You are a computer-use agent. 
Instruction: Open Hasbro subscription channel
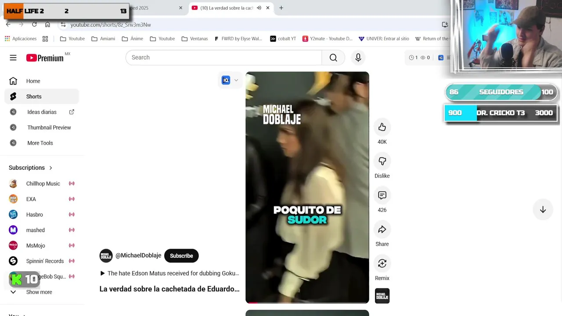(42, 215)
